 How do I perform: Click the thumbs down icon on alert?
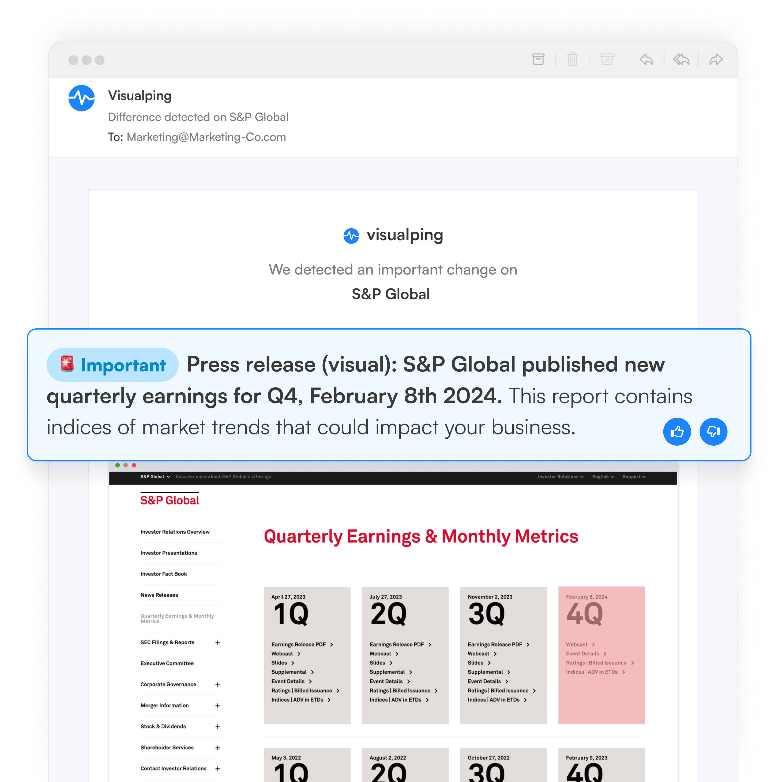point(714,432)
